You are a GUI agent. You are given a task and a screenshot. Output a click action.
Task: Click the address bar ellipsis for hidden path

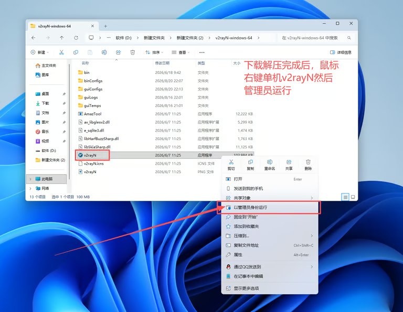[x=109, y=38]
